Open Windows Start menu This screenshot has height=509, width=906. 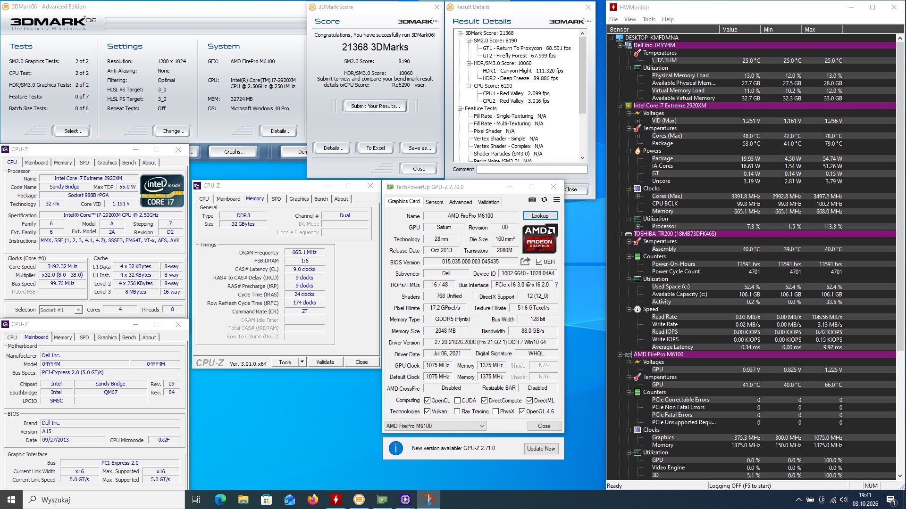[11, 500]
